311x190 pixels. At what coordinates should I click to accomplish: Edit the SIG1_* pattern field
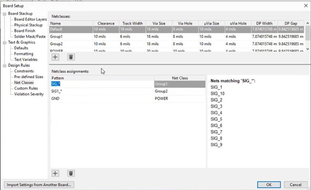102,91
